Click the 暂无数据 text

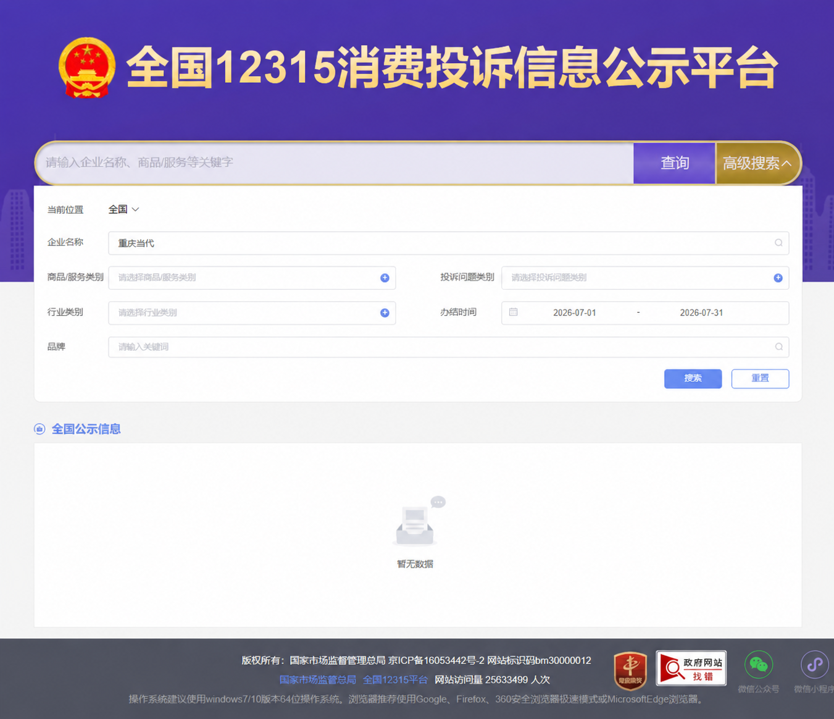coord(415,564)
